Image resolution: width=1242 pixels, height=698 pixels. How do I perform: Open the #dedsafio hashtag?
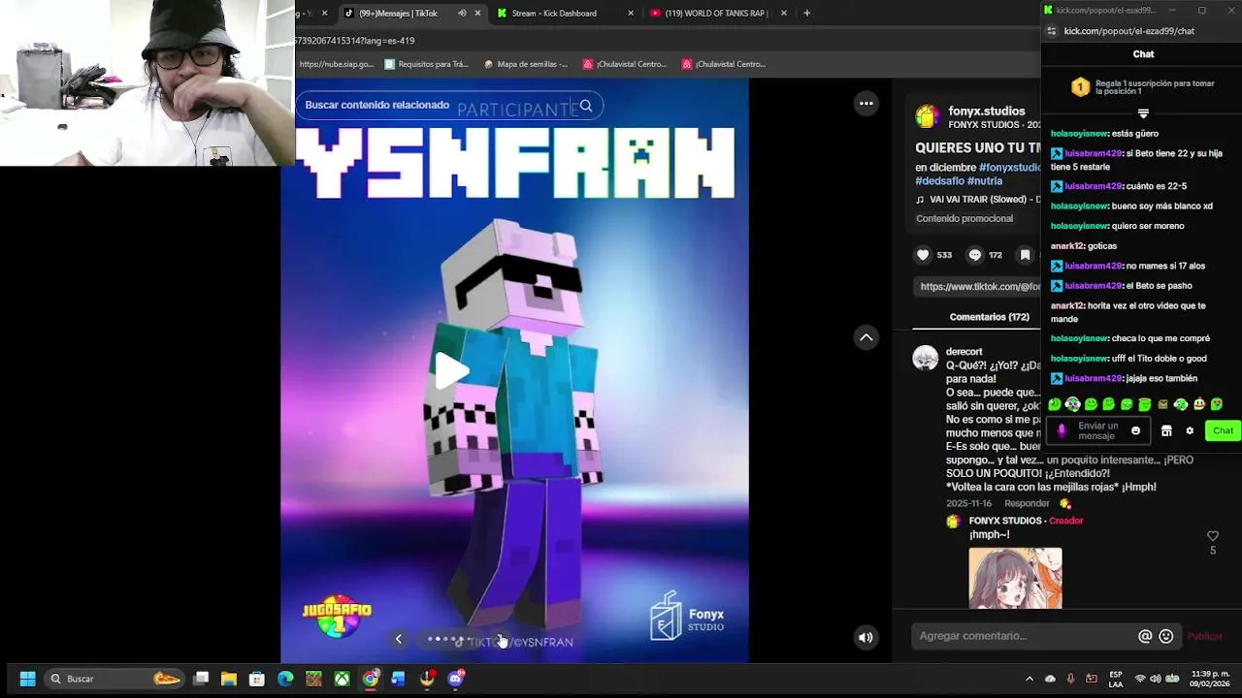coord(939,181)
